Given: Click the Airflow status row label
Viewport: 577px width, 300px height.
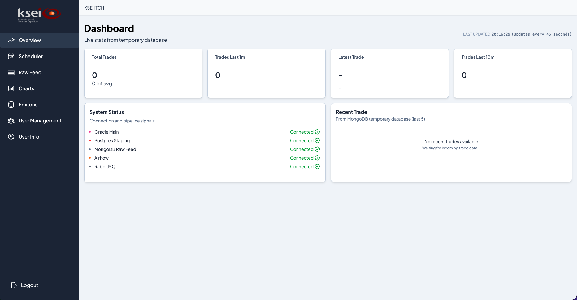Looking at the screenshot, I should 102,158.
